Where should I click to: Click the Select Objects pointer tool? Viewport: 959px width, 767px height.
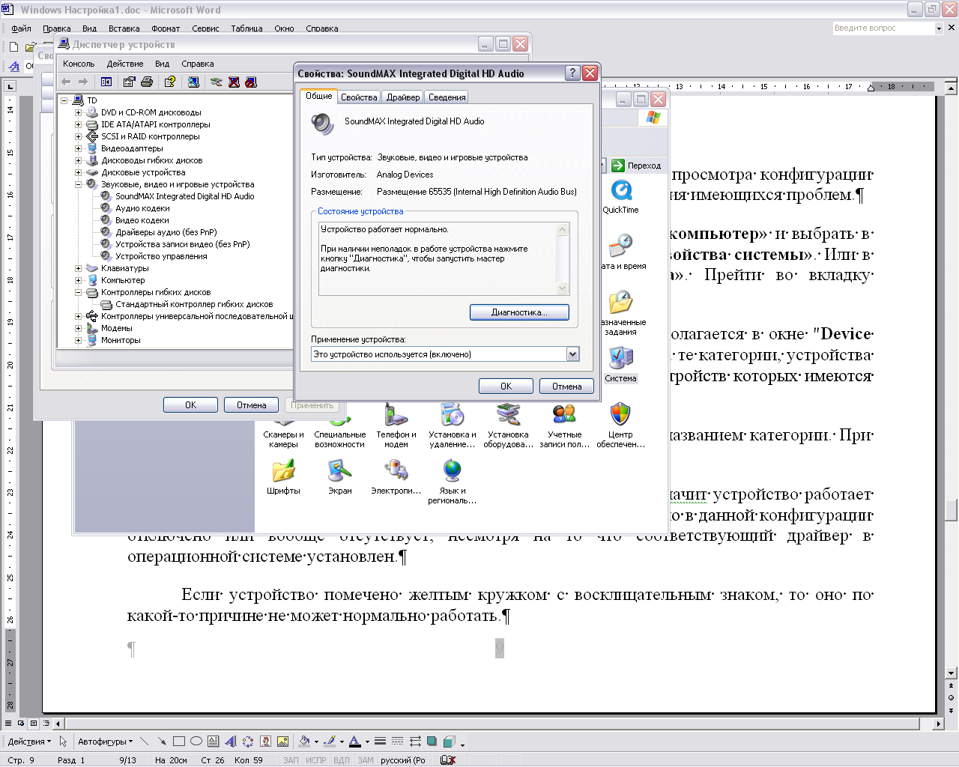pyautogui.click(x=64, y=742)
